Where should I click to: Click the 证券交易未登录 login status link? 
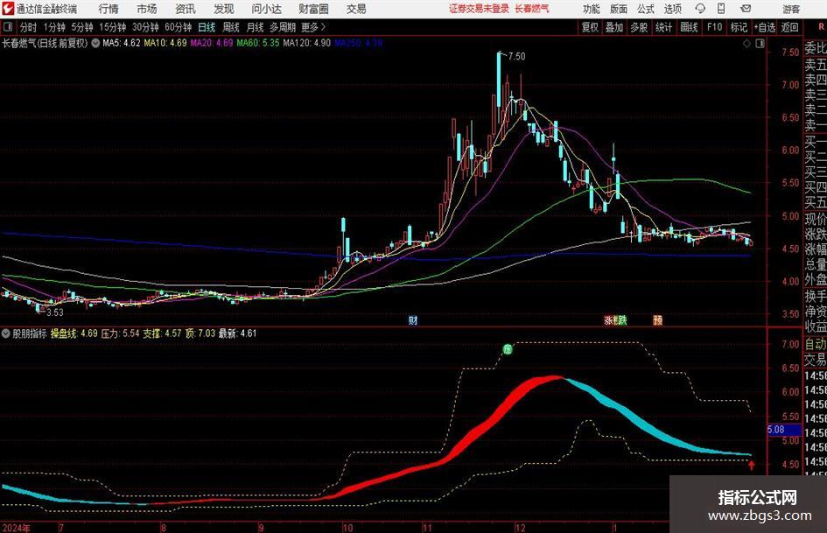[x=480, y=9]
